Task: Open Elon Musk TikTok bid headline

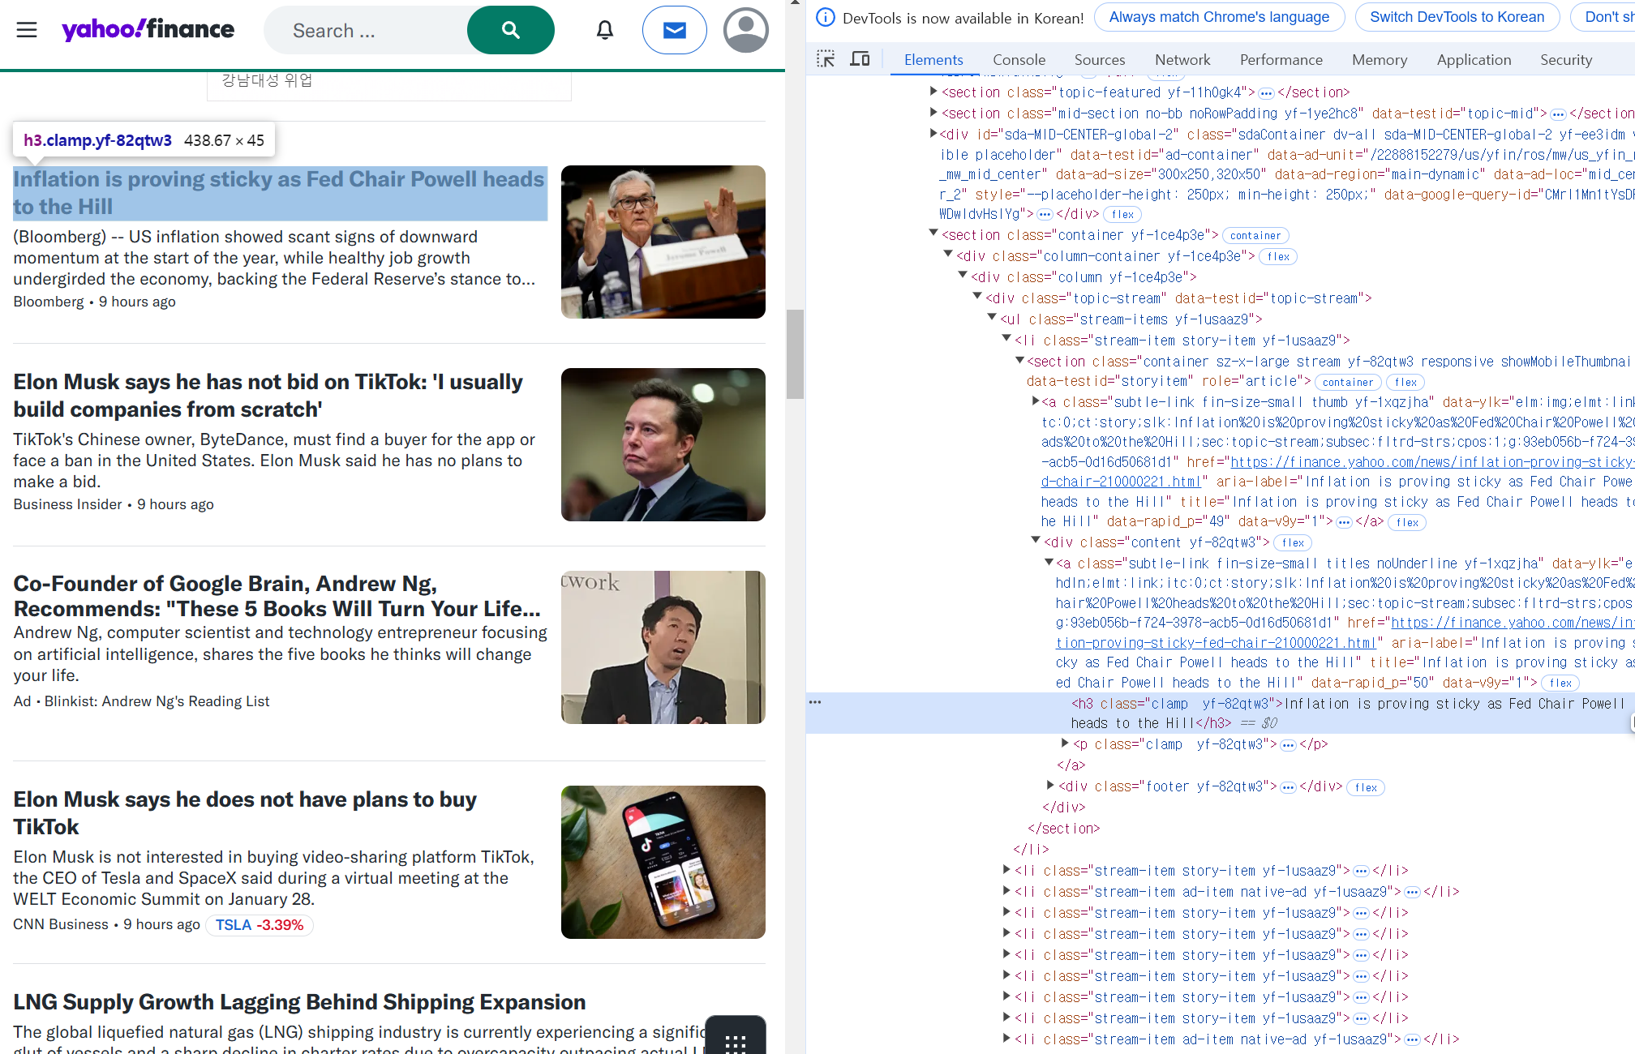Action: [x=268, y=396]
